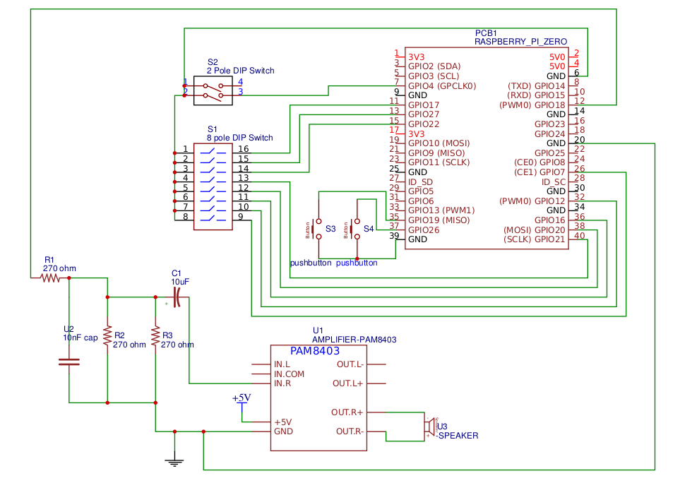Click the RASPBERRY_PI_ZERO label
Image resolution: width=692 pixels, height=483 pixels.
point(520,41)
